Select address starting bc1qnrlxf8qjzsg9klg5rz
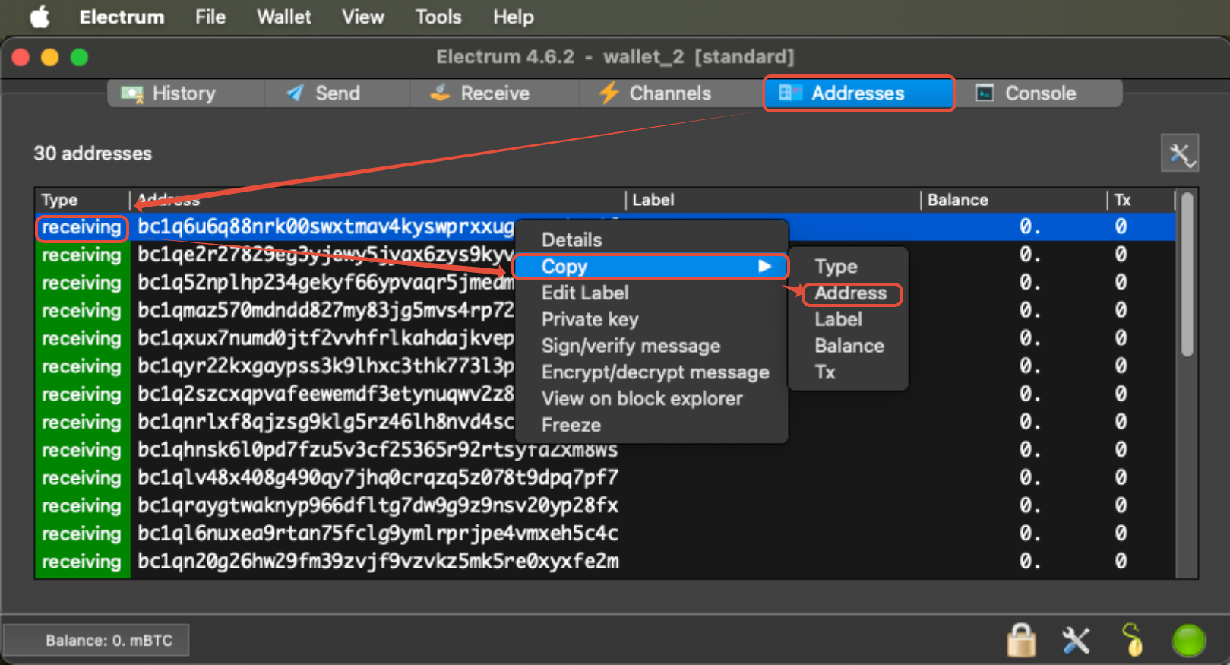Viewport: 1230px width, 665px height. point(326,423)
